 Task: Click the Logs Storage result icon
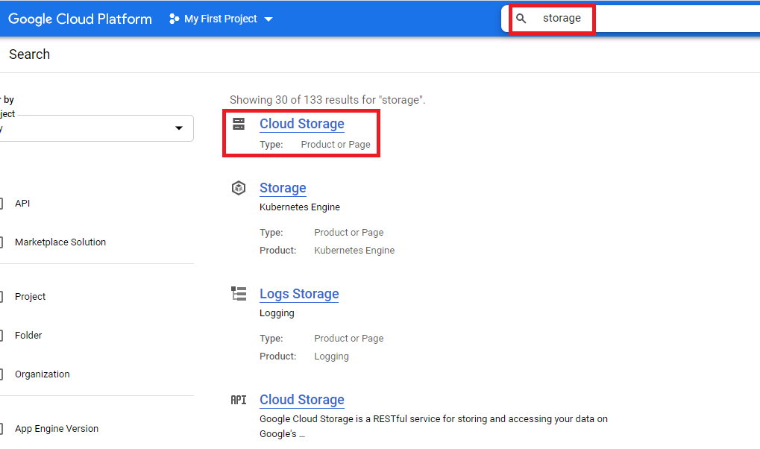coord(239,294)
